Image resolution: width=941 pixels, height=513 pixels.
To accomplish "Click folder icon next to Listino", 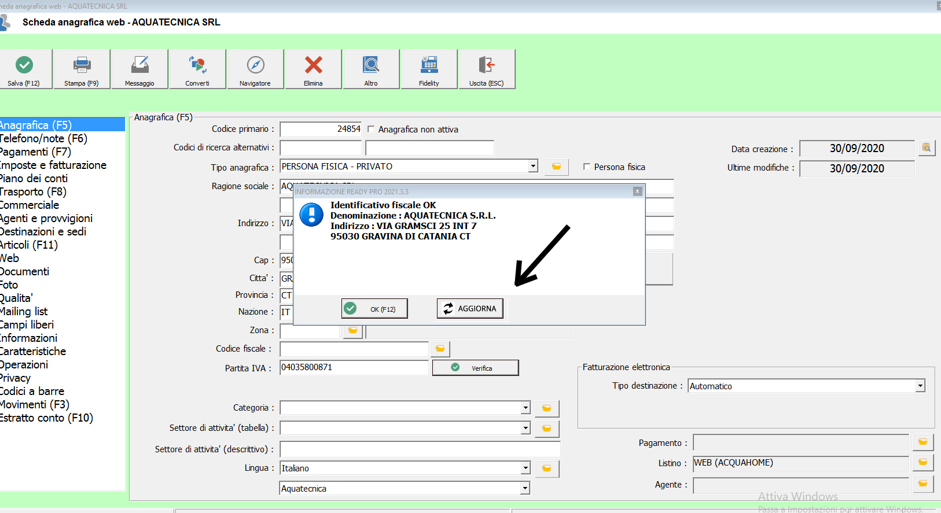I will (923, 463).
